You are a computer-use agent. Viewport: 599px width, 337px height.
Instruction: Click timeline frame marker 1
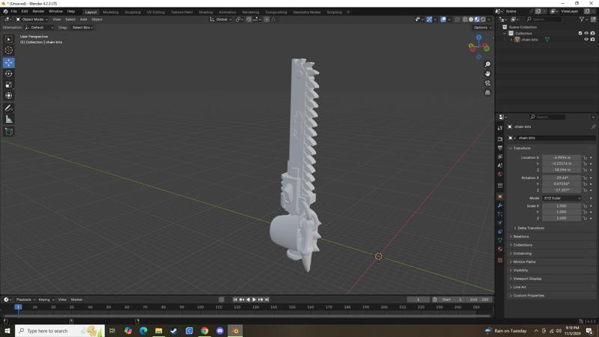coord(18,307)
